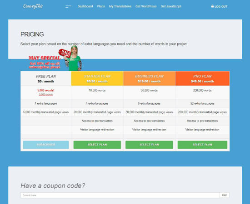The height and width of the screenshot is (204, 250).
Task: Click the '5 extra languages' cell
Action: click(x=149, y=103)
